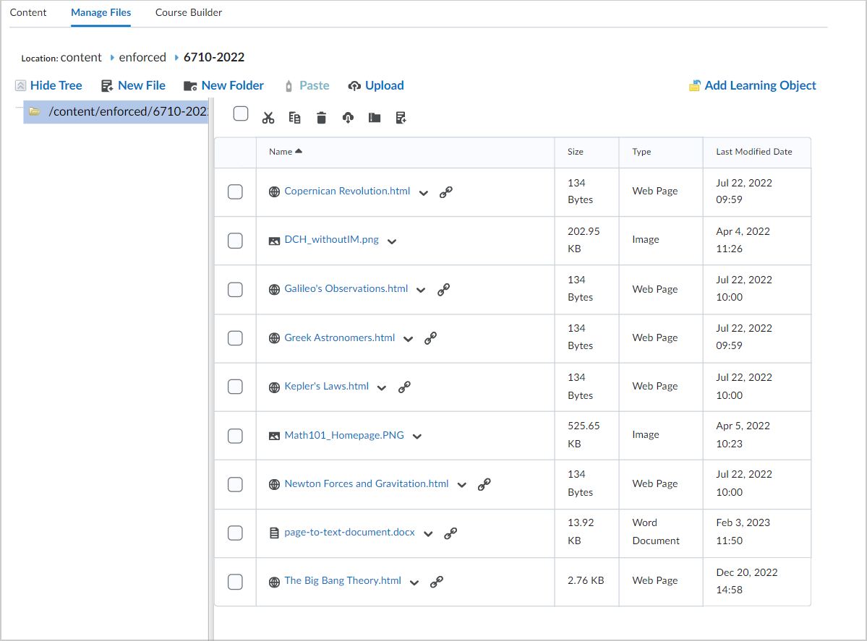The width and height of the screenshot is (867, 641).
Task: Click the quicklink icon next to The Big Bang Theory.html
Action: tap(437, 582)
